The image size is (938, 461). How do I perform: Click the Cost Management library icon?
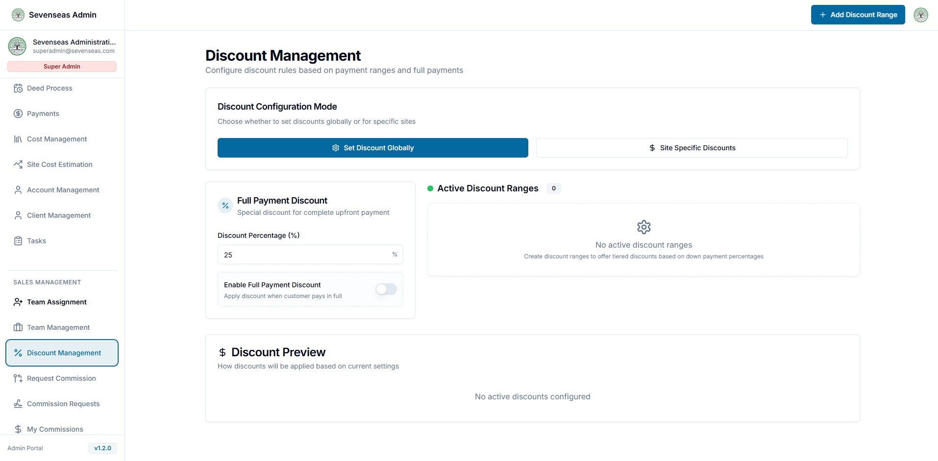(x=18, y=139)
